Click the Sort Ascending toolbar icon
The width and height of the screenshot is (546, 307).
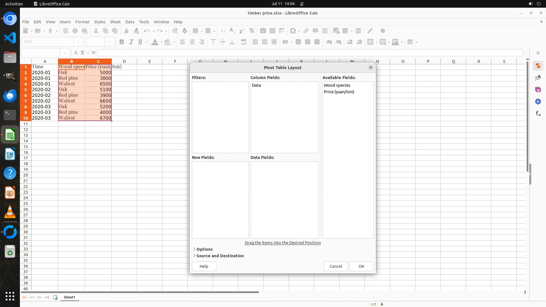232,31
